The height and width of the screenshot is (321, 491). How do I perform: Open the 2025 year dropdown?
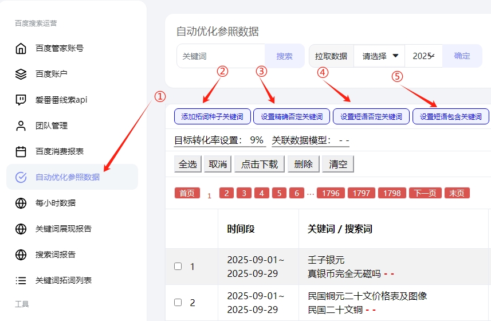click(x=423, y=56)
